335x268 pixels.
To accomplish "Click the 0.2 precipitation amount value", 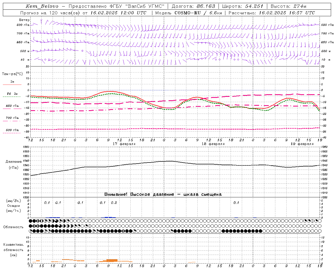I will coord(114,203).
